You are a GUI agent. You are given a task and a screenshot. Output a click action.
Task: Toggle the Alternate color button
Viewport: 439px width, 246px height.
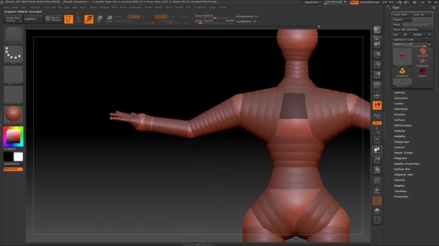click(x=13, y=169)
